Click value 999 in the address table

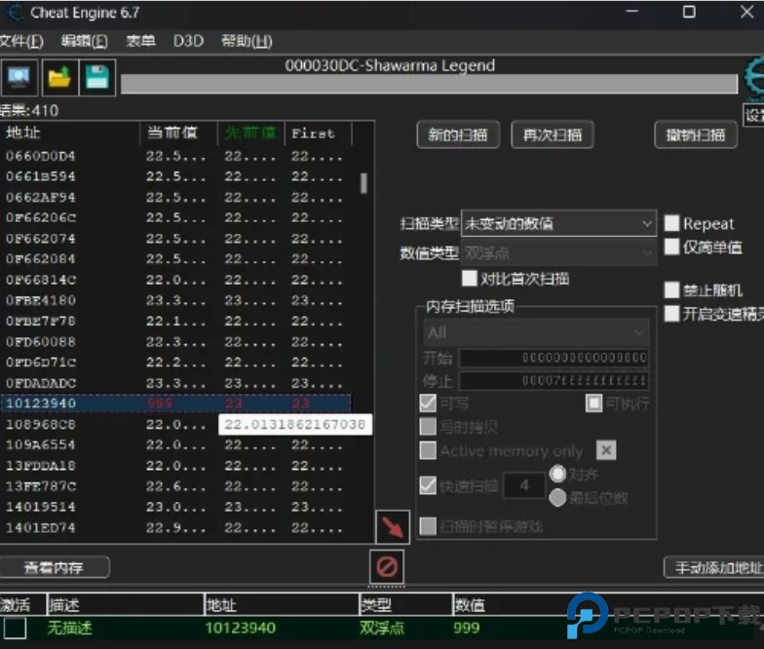(x=466, y=628)
